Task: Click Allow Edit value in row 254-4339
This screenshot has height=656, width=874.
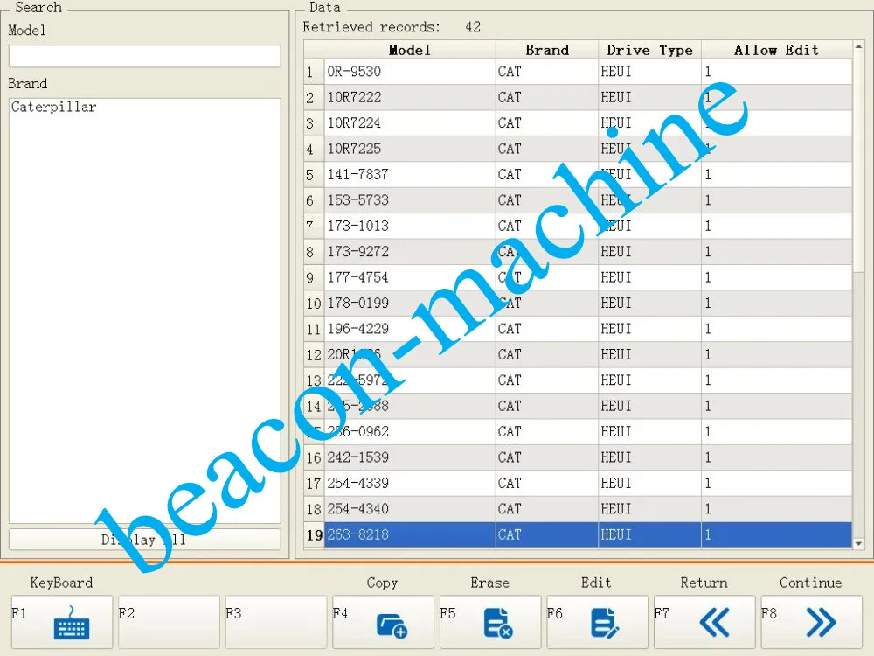Action: [776, 483]
